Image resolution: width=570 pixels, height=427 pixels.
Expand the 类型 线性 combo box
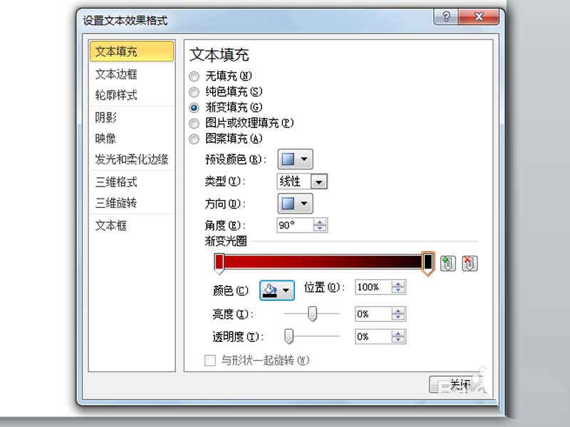[x=301, y=181]
